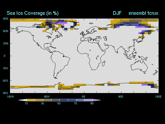Select the 30S latitude axis label

point(5,68)
